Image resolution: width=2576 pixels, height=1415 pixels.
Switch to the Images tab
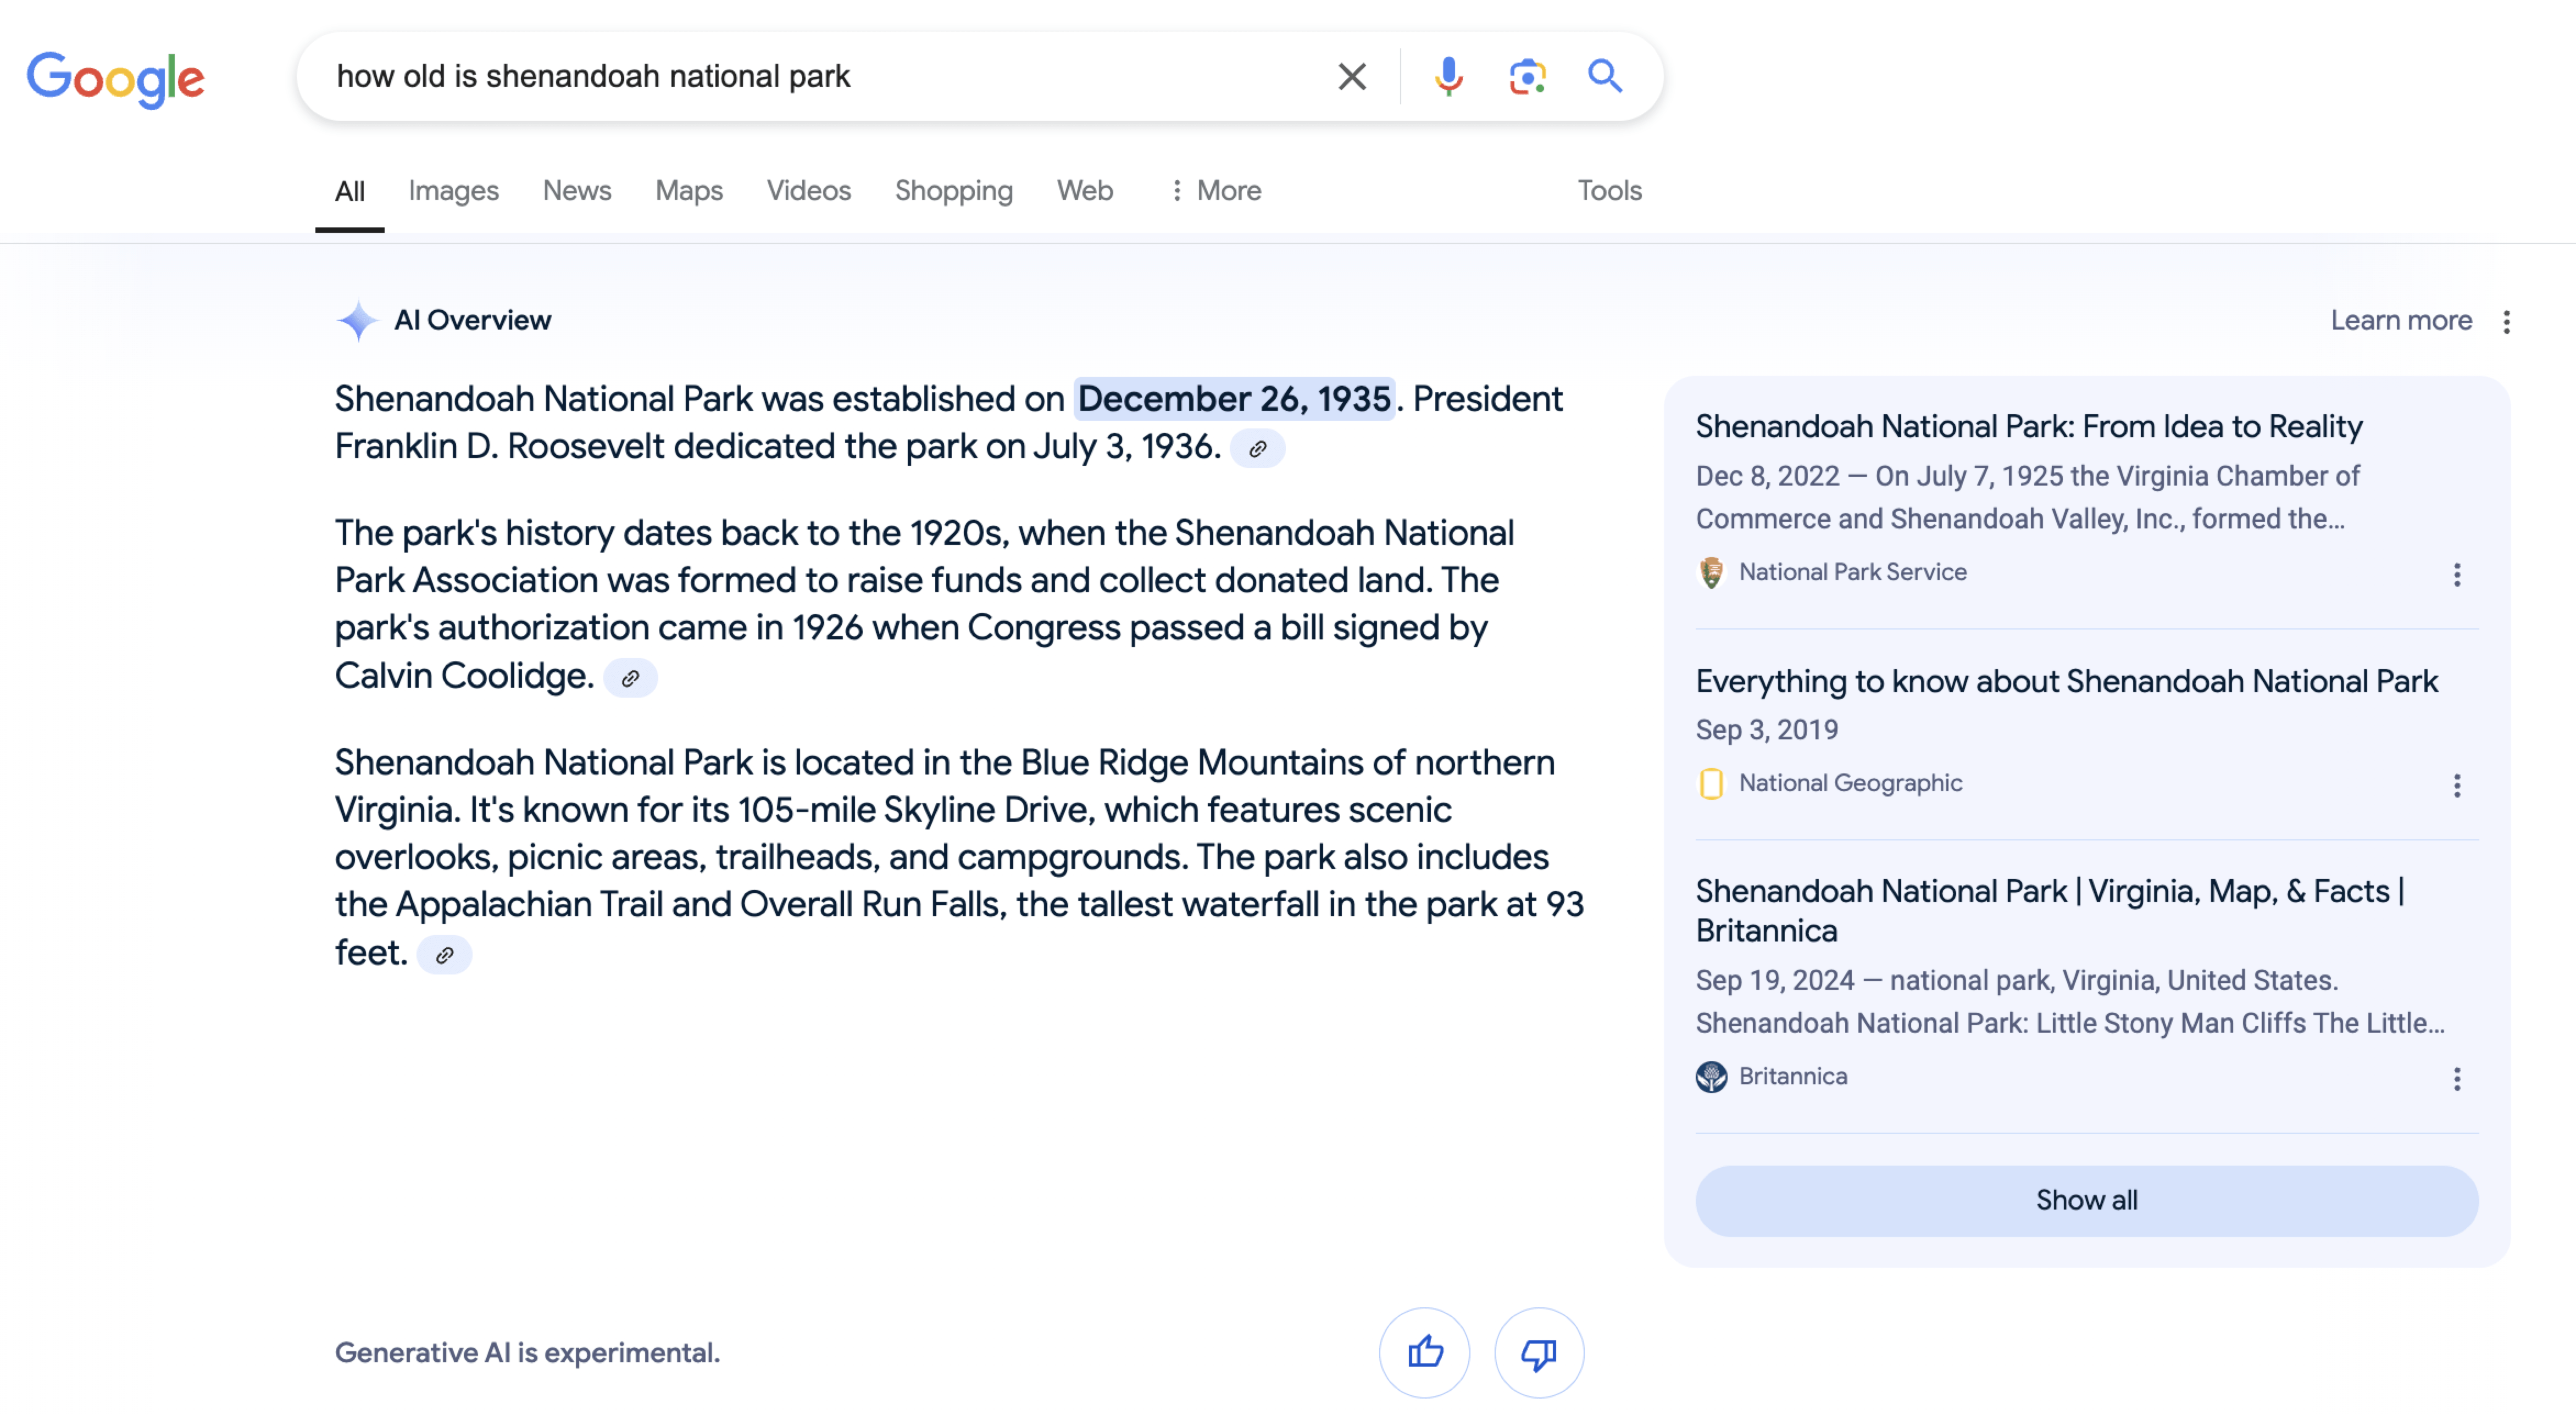[x=453, y=191]
